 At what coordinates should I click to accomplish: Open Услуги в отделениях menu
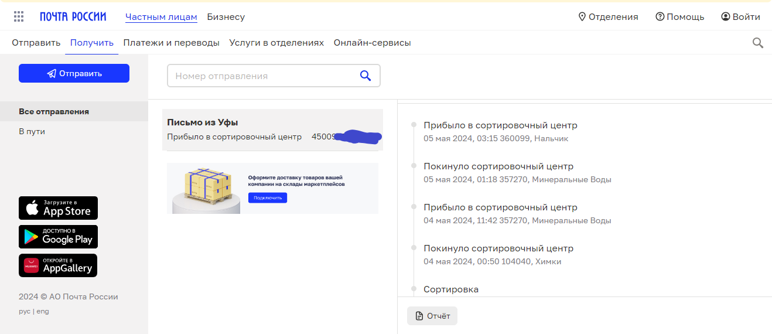(x=276, y=43)
